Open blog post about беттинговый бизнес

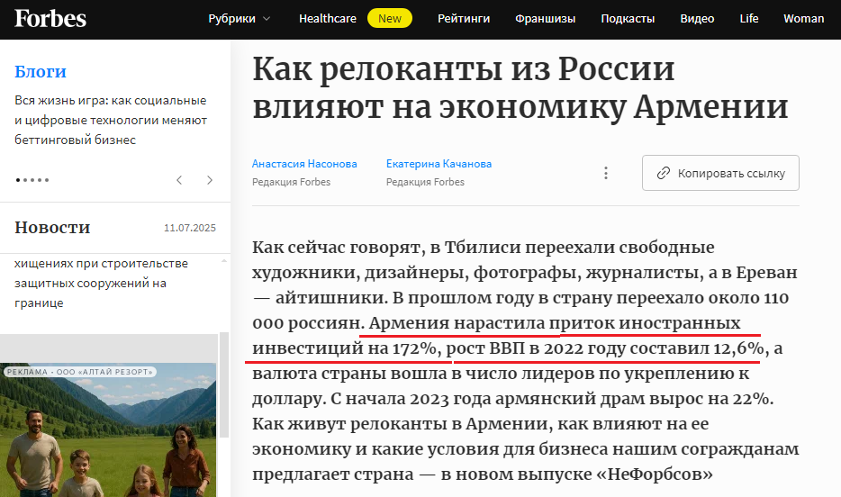pos(111,120)
